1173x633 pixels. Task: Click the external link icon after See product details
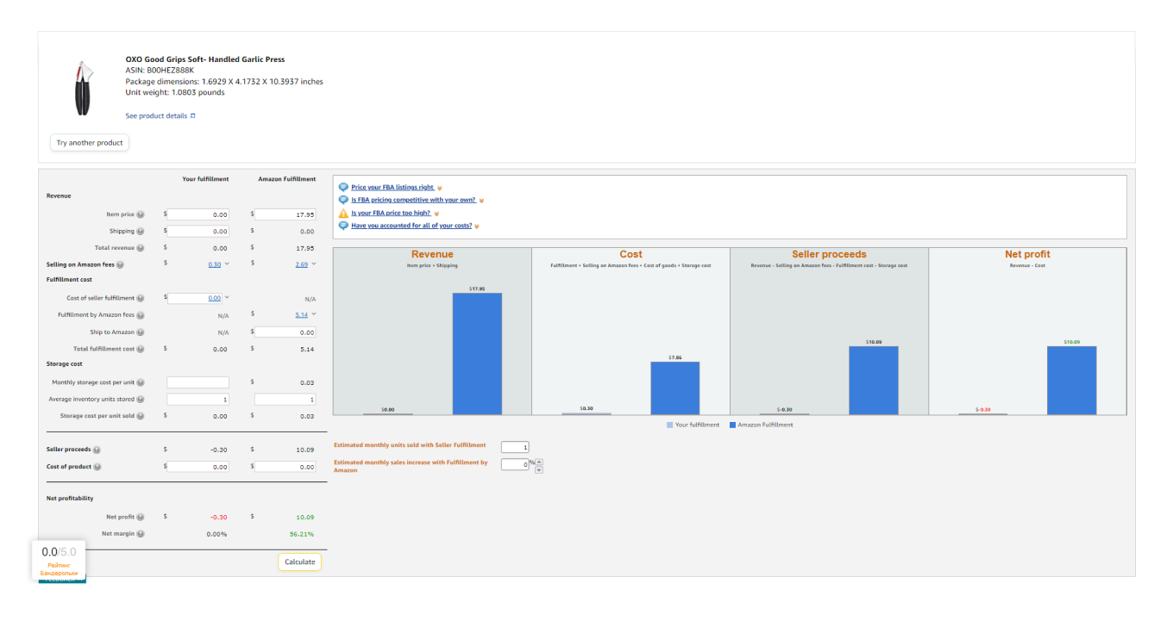tap(192, 115)
